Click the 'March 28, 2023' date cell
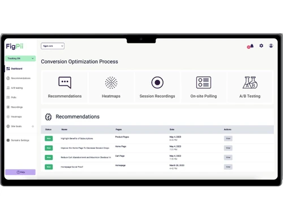Viewport: 283px width, 212px height. tap(177, 165)
